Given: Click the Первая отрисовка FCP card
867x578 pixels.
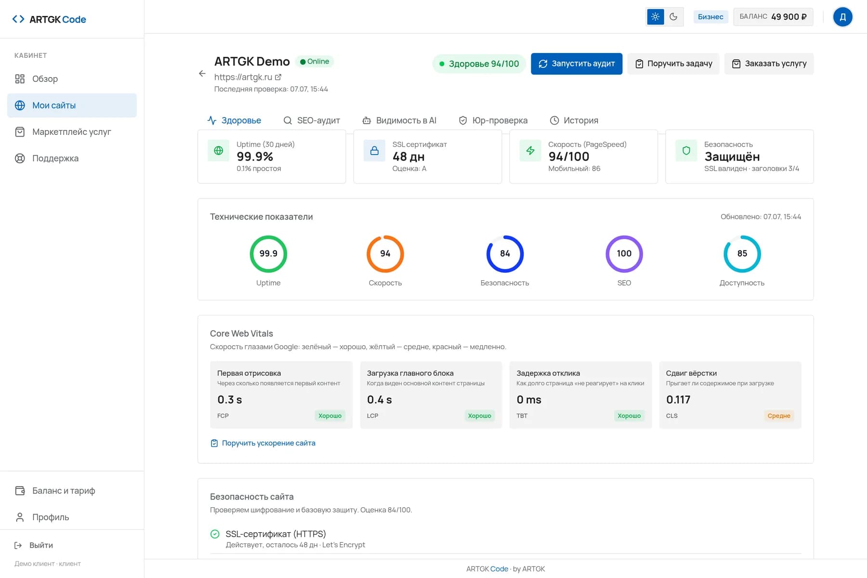Looking at the screenshot, I should pos(281,395).
